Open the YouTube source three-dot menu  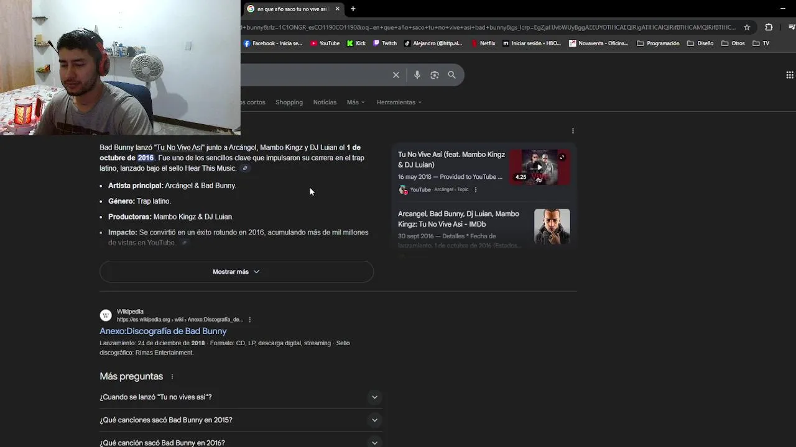tap(476, 190)
